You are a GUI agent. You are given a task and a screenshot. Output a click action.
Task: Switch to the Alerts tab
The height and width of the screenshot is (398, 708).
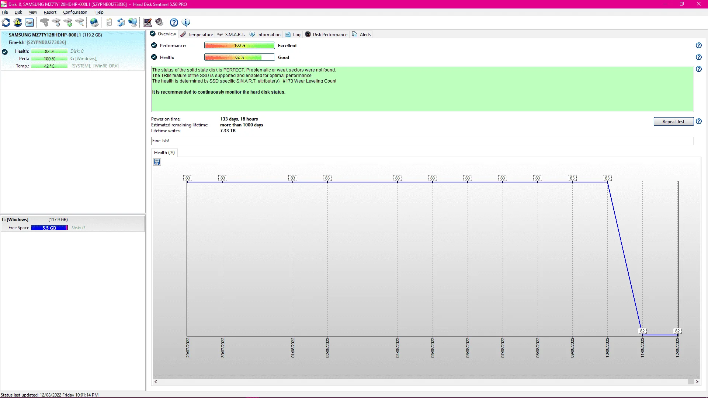362,35
